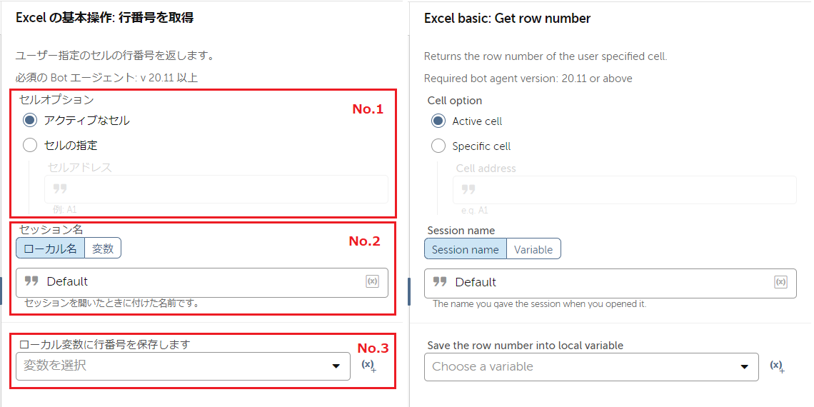Pick the Specific cell radio option
The image size is (814, 407).
coord(438,146)
